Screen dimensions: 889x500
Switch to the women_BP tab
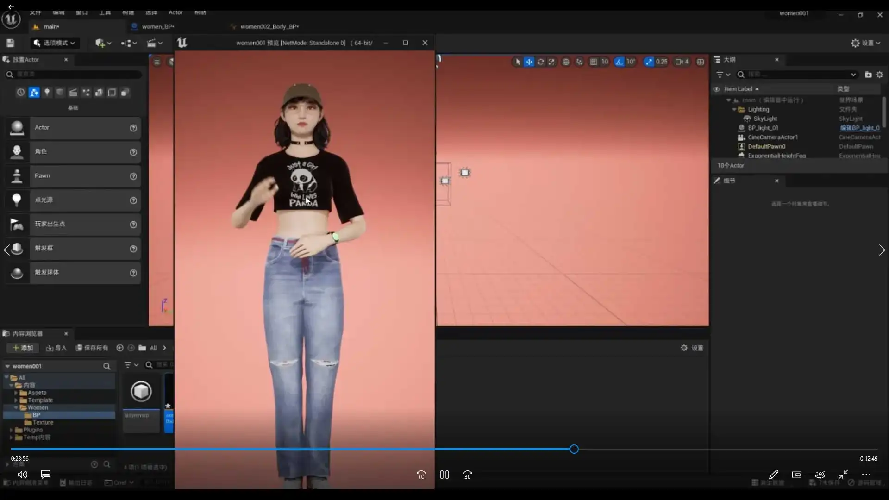[157, 27]
